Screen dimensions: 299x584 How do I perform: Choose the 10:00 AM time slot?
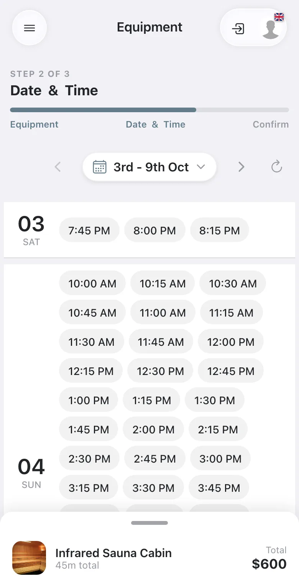pos(92,284)
